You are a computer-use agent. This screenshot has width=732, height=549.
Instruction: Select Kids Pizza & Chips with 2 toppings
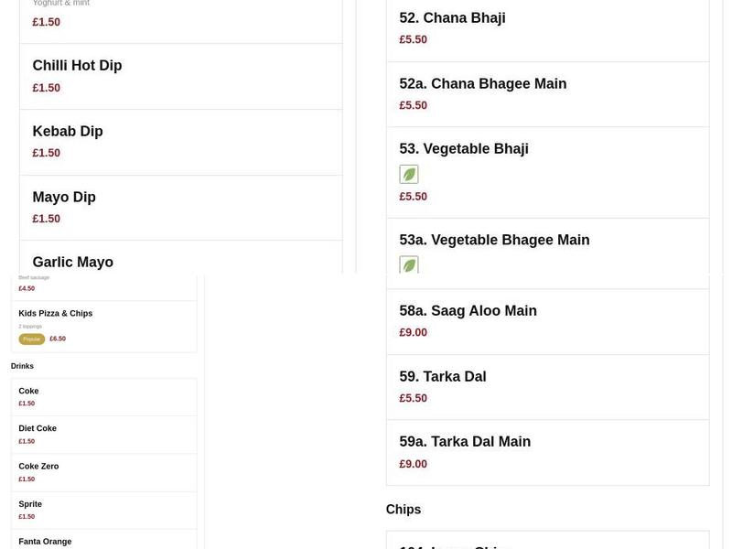tap(56, 312)
